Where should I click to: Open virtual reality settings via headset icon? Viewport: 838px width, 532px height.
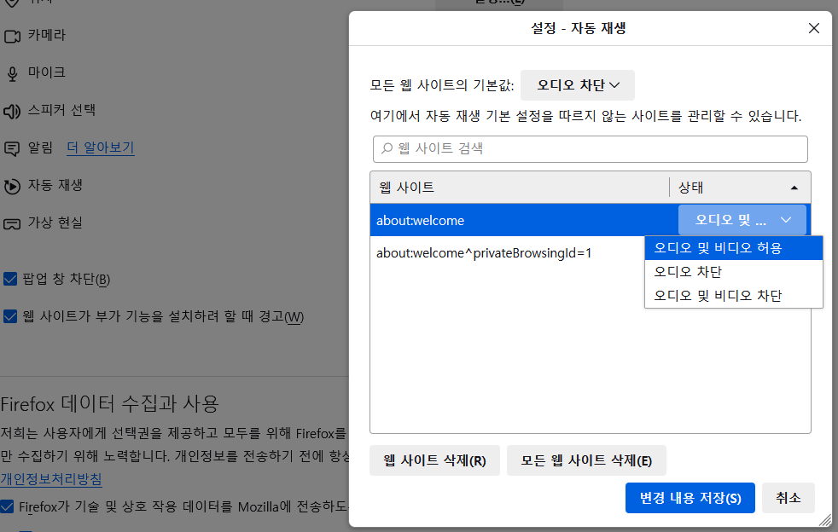12,223
